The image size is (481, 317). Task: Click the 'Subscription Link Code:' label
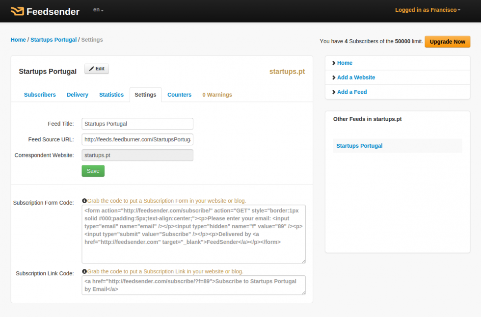point(45,273)
